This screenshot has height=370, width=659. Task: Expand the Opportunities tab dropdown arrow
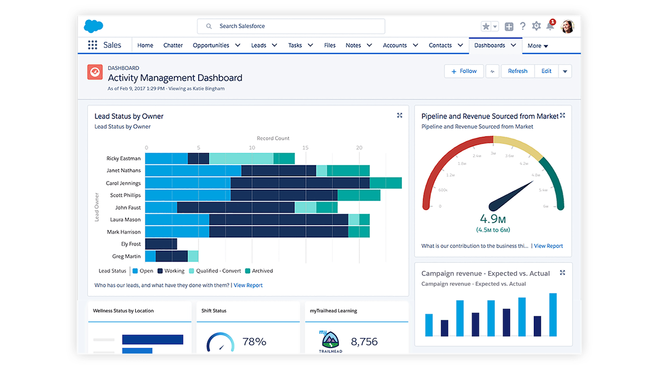pos(238,45)
